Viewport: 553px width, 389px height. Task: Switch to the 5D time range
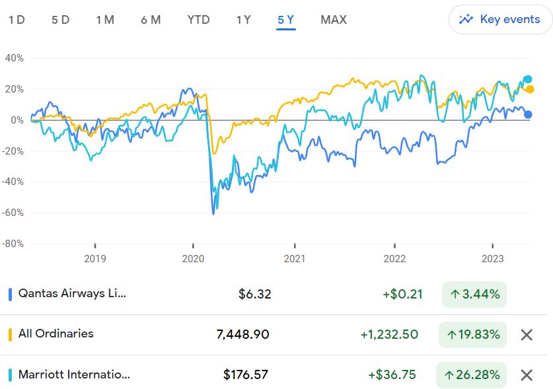click(x=60, y=20)
